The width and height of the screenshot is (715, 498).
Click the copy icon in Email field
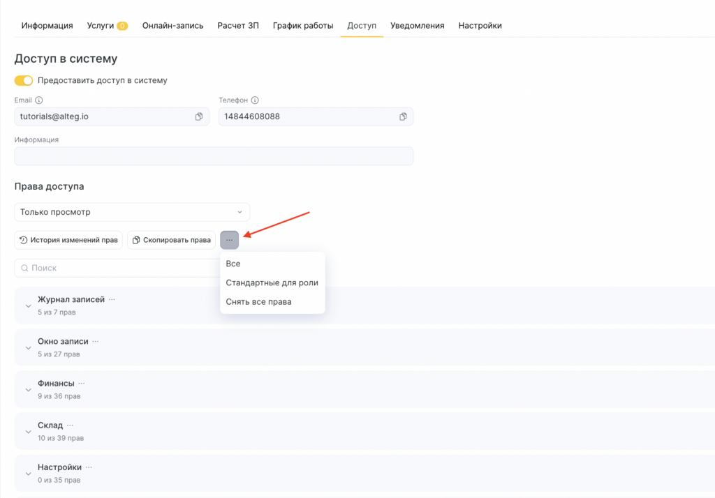[x=199, y=116]
